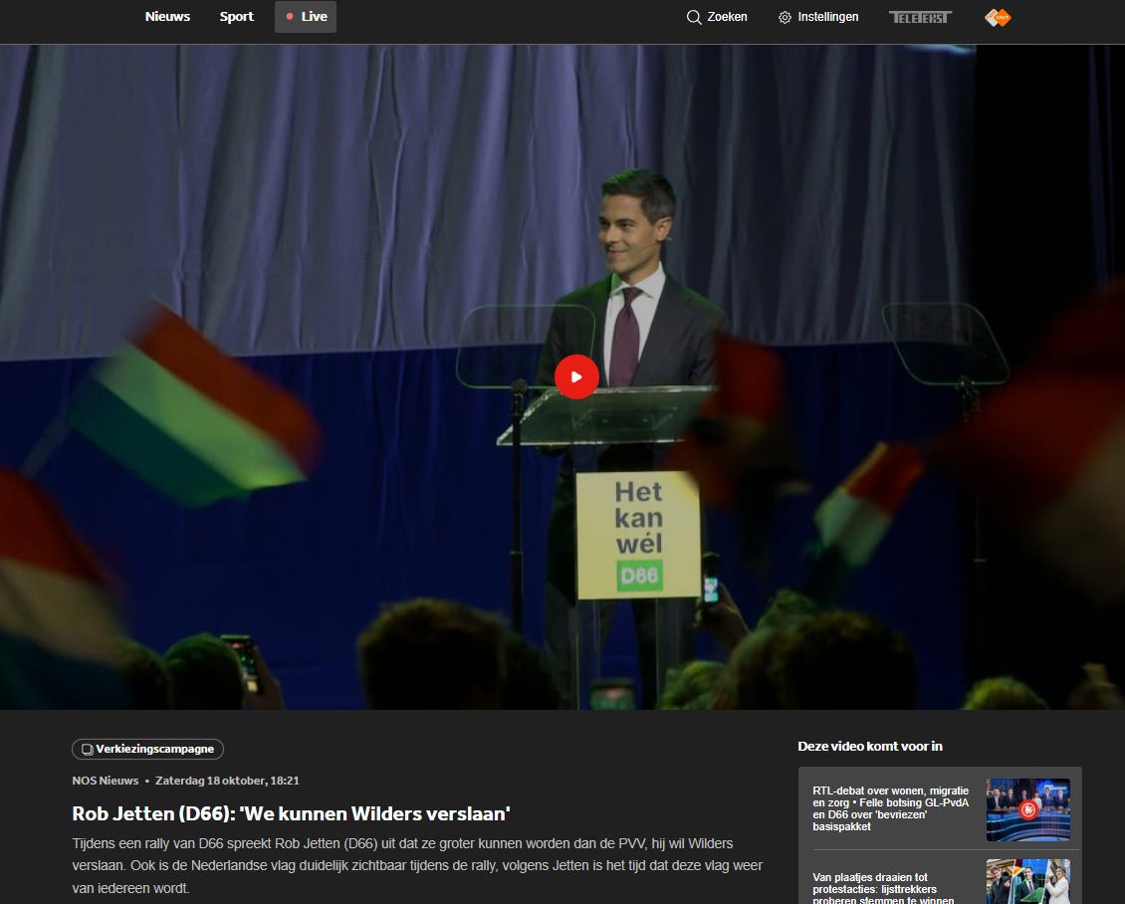The width and height of the screenshot is (1125, 904).
Task: Click the headline 'We kunnen Wilders verslaan'
Action: tap(291, 813)
